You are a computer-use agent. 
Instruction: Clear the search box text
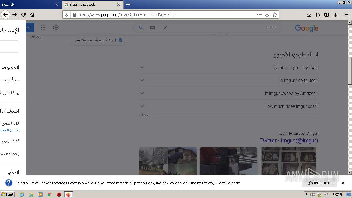coord(165,28)
